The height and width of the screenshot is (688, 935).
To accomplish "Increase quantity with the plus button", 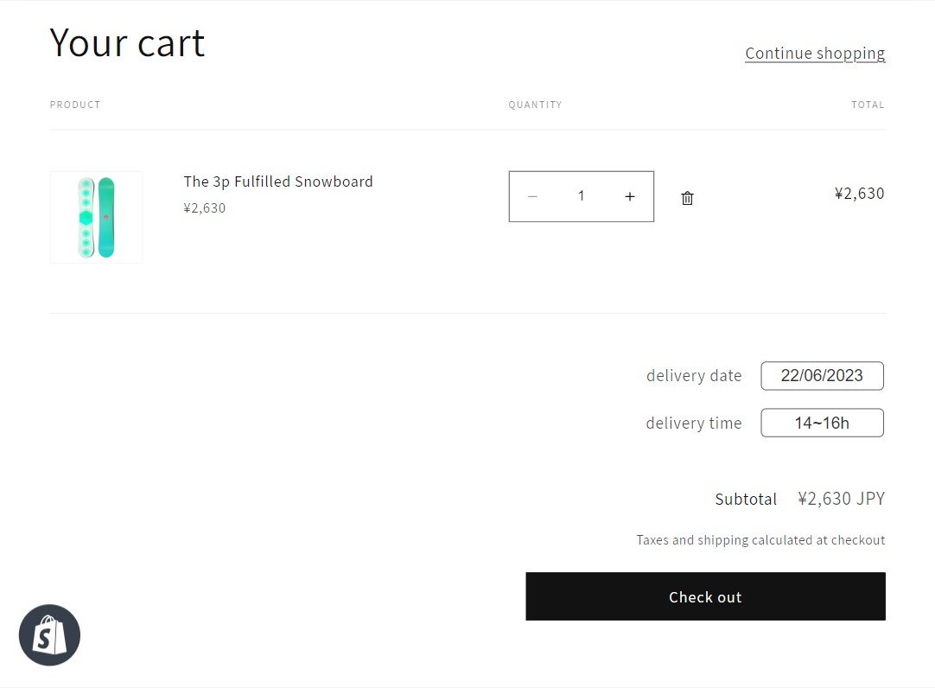I will (x=630, y=196).
